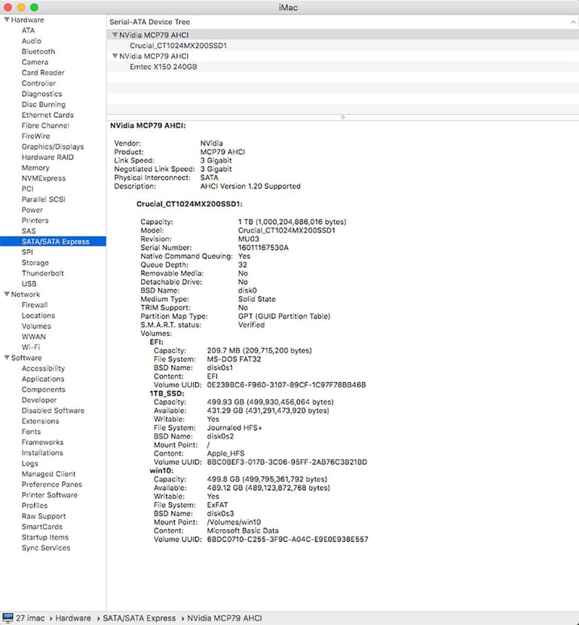
Task: Select Disc Burning item
Action: click(44, 104)
